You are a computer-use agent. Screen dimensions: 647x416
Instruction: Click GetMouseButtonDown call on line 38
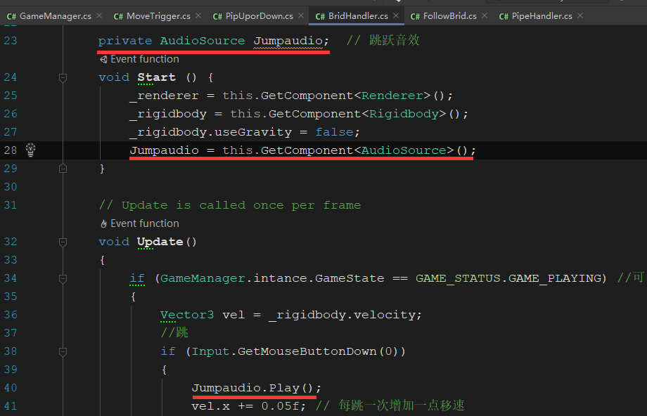307,351
